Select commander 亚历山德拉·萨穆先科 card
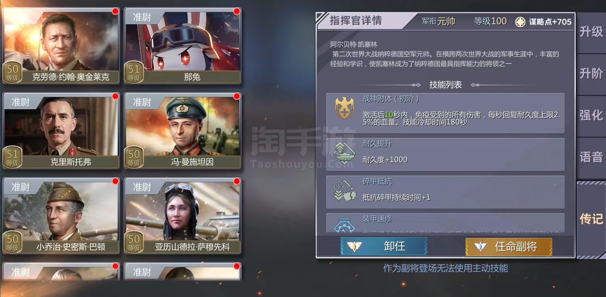The height and width of the screenshot is (297, 606). [183, 216]
